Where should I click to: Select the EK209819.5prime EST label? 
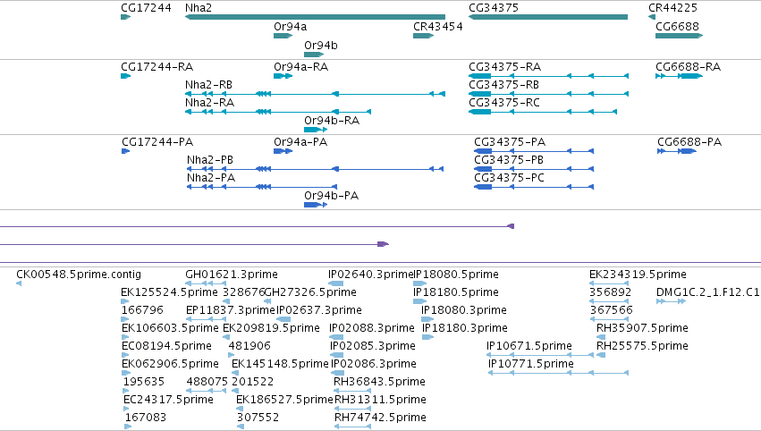coord(271,328)
